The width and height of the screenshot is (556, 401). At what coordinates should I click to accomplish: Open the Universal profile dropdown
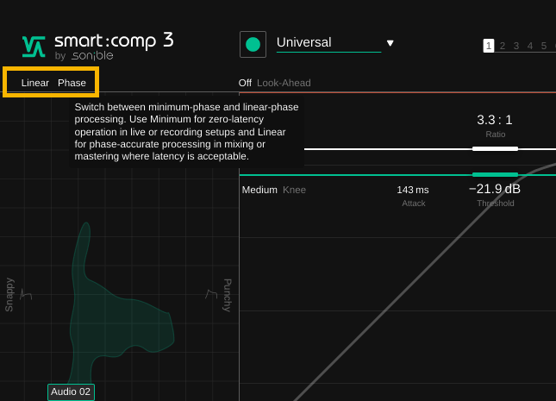tap(328, 43)
